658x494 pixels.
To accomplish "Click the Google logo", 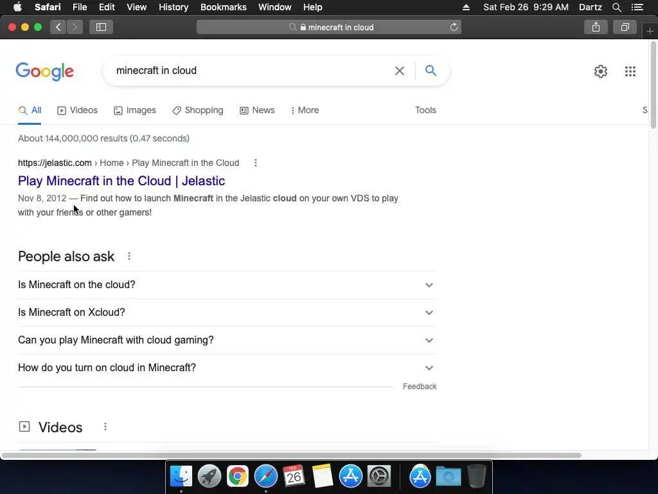I will (x=45, y=71).
